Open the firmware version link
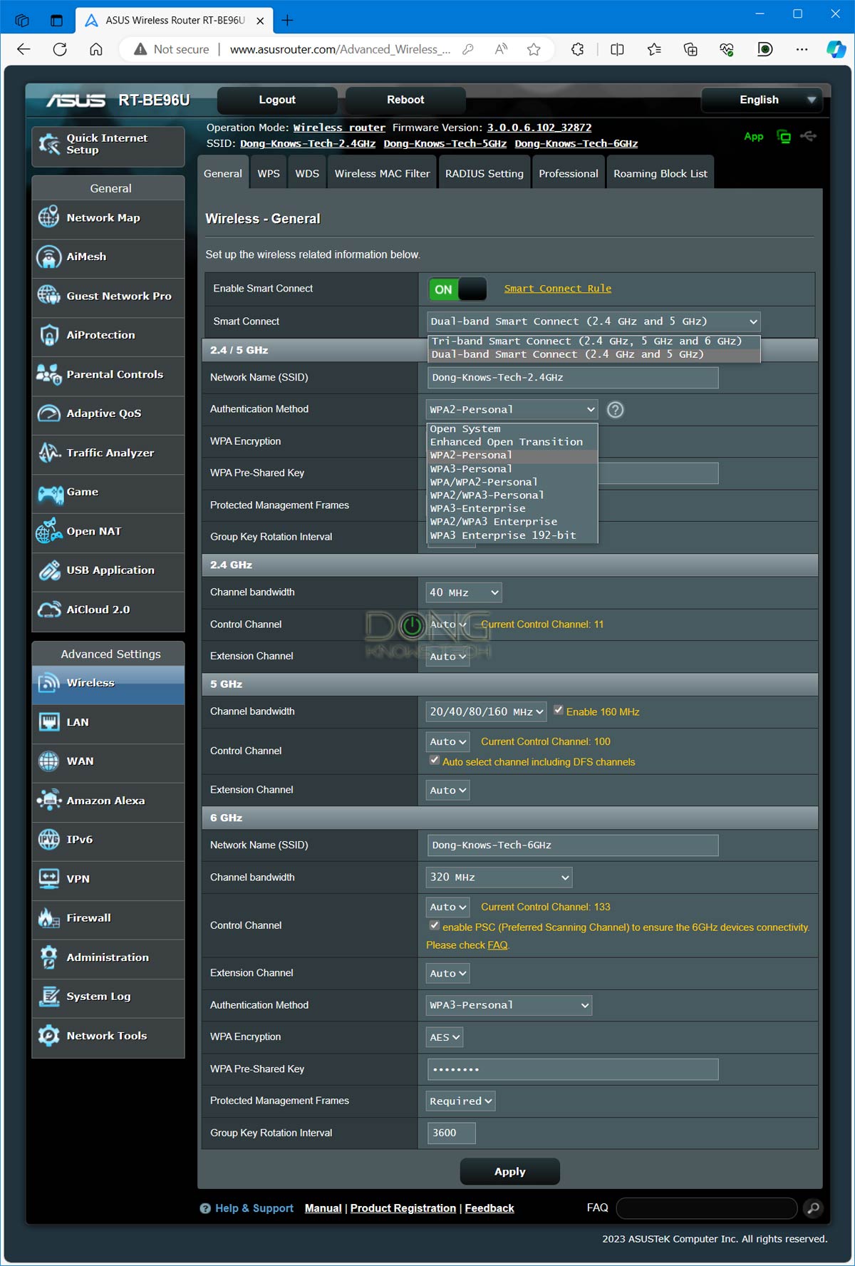Viewport: 855px width, 1266px height. [539, 128]
